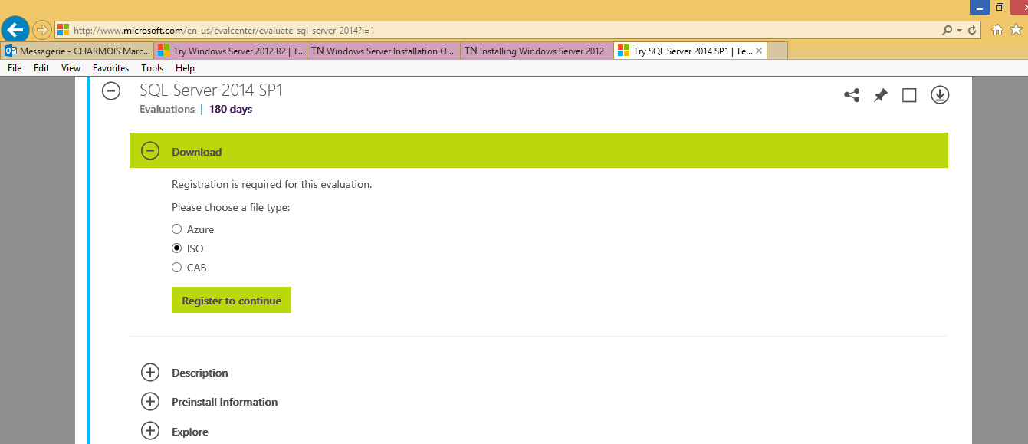Open the Help menu

[x=185, y=68]
